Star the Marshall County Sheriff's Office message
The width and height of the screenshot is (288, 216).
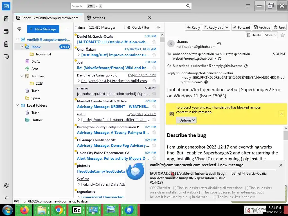click(x=154, y=106)
